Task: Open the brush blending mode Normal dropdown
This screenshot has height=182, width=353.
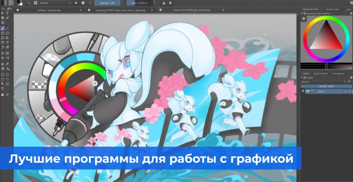Action: point(56,3)
